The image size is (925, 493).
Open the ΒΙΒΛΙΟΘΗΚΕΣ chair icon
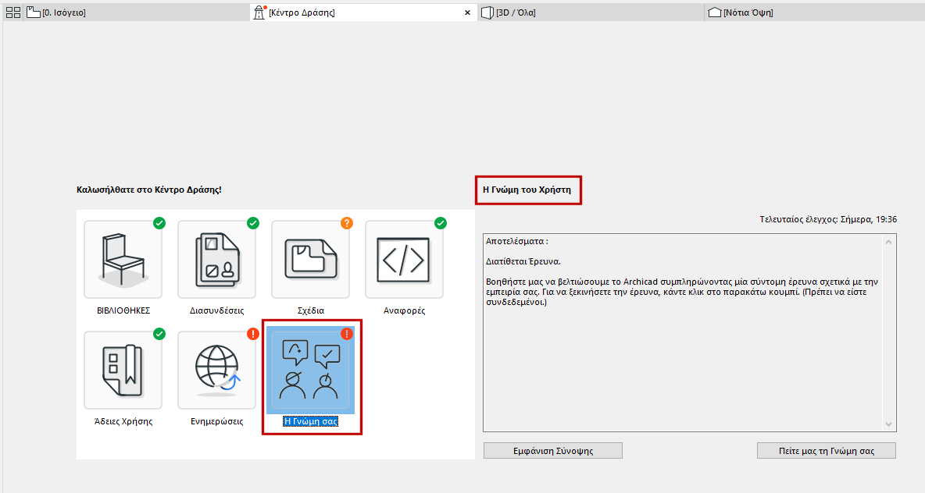[x=123, y=259]
